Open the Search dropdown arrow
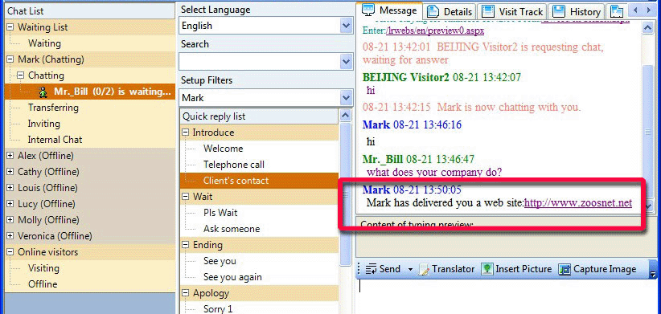 [346, 62]
